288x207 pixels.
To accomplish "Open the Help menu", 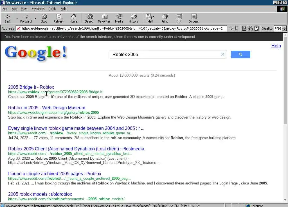I will pos(63,9).
